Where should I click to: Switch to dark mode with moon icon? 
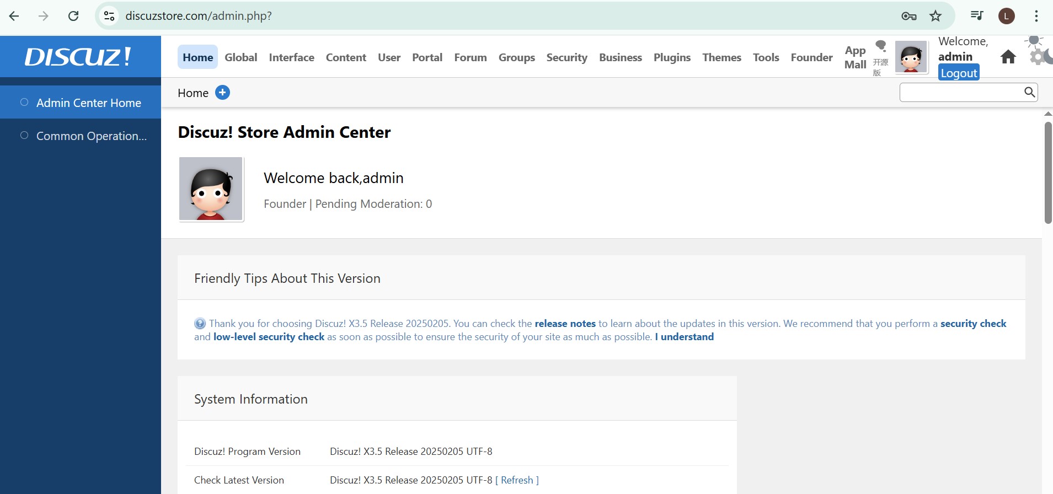point(1049,56)
